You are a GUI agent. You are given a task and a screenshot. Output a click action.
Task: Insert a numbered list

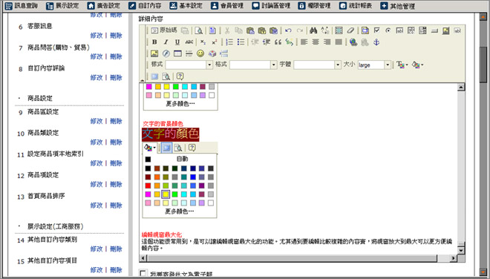click(229, 42)
